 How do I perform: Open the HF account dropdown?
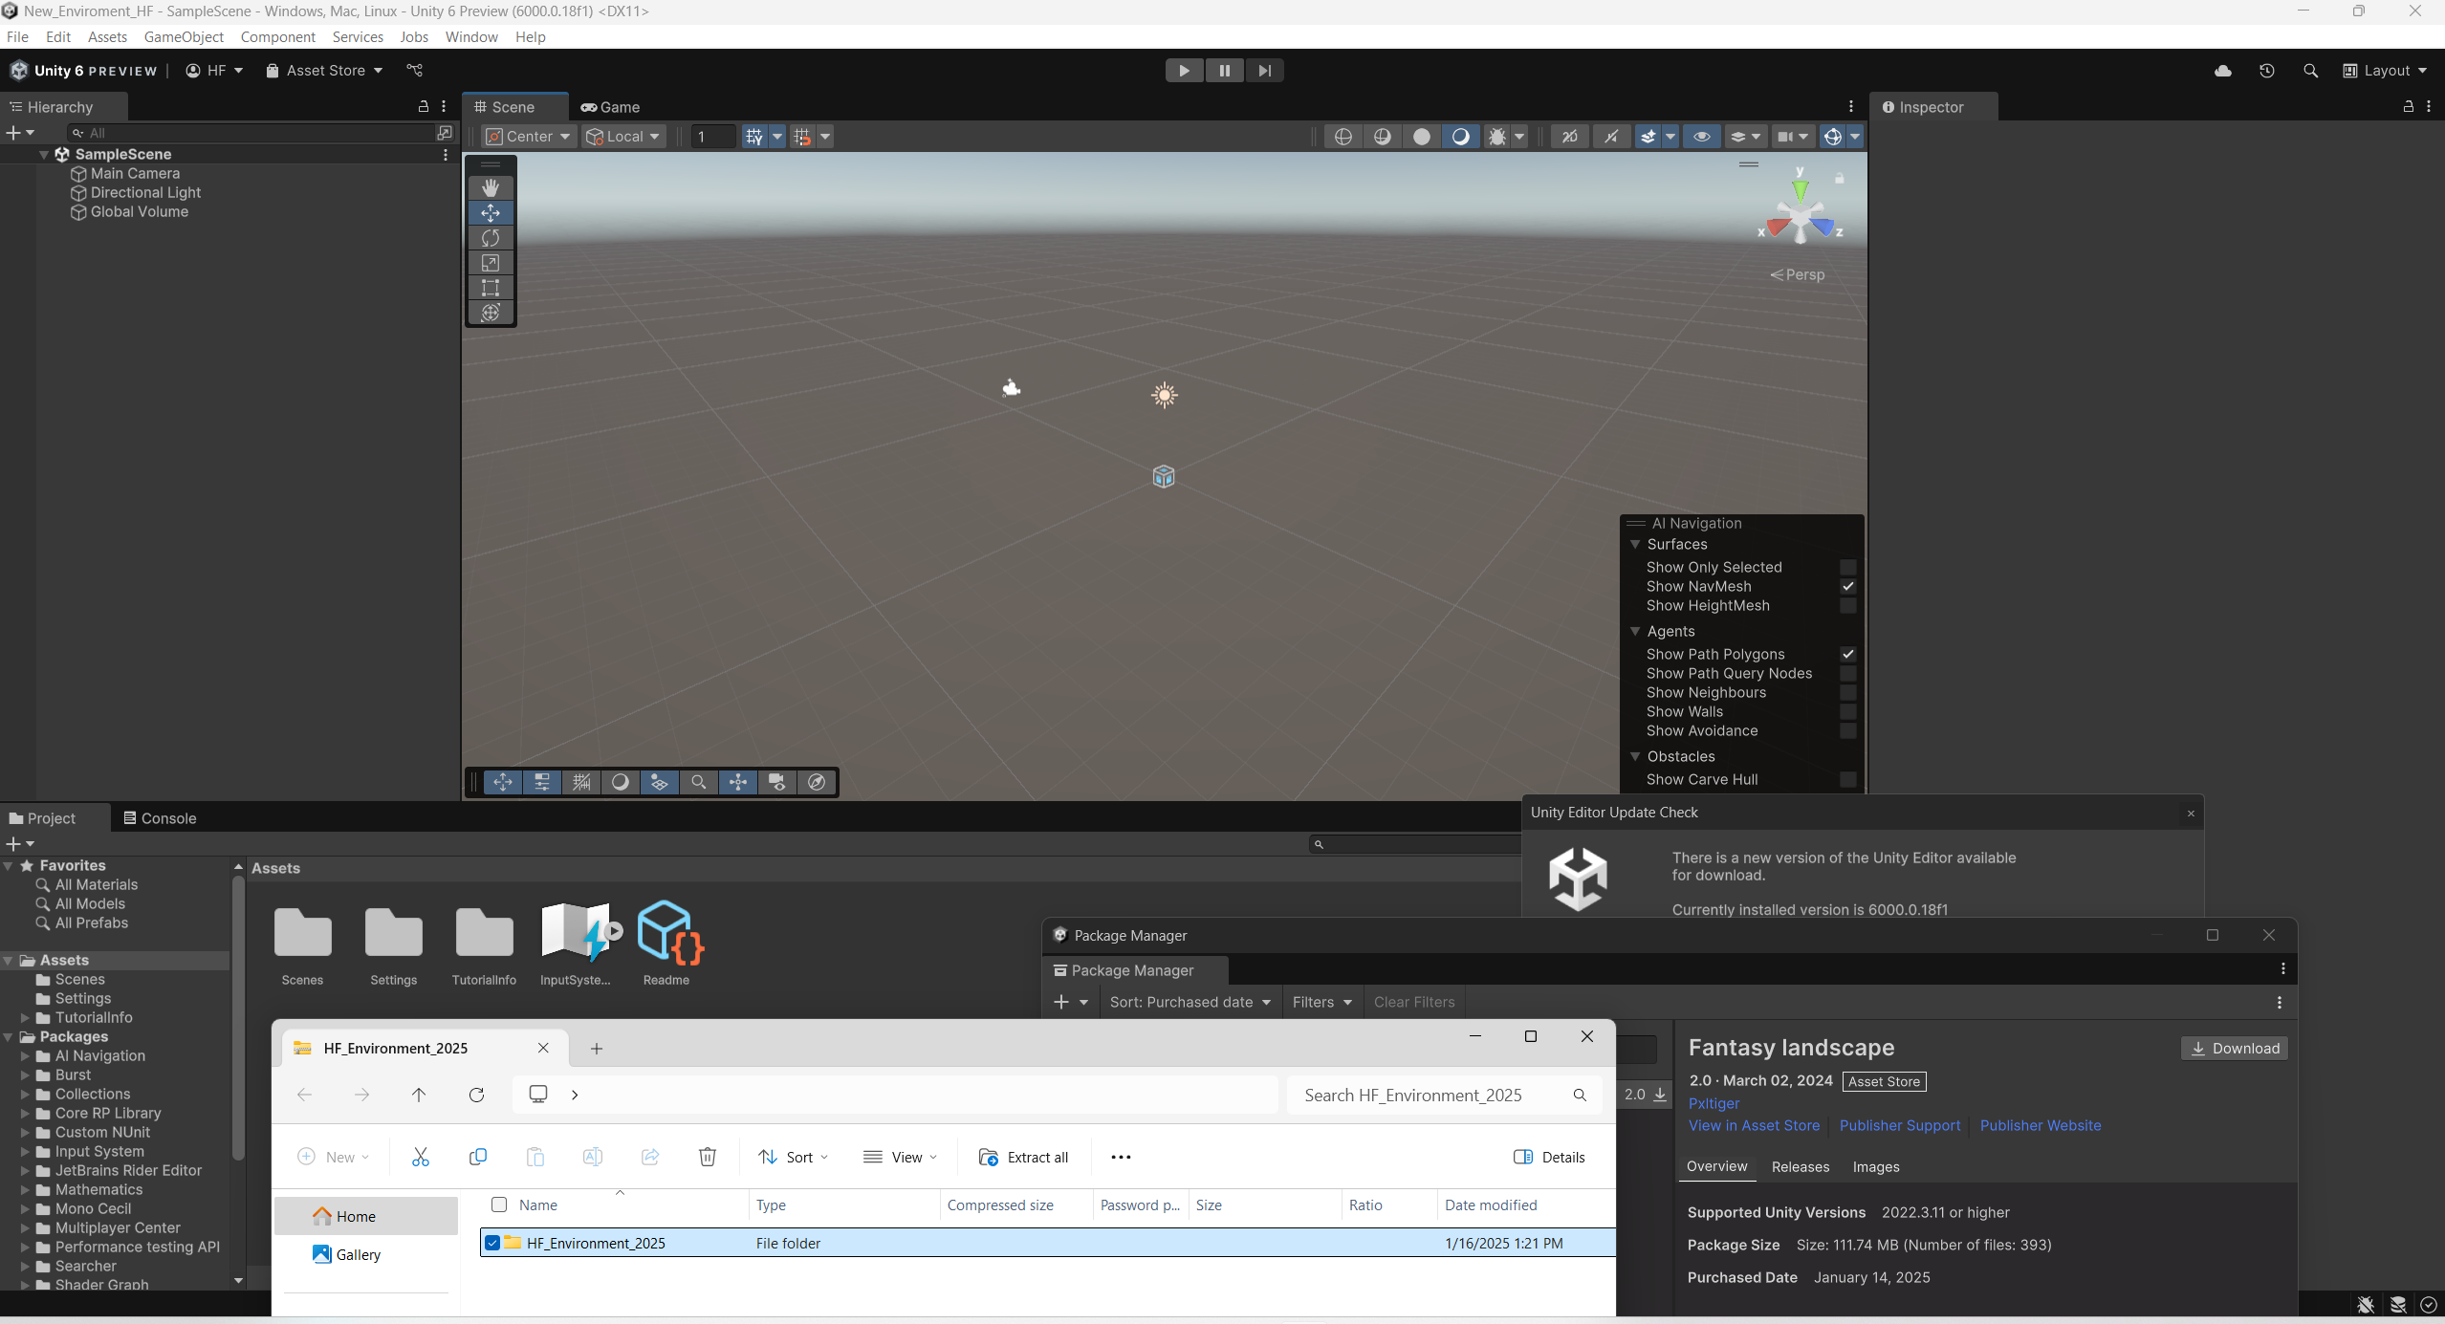pos(215,71)
